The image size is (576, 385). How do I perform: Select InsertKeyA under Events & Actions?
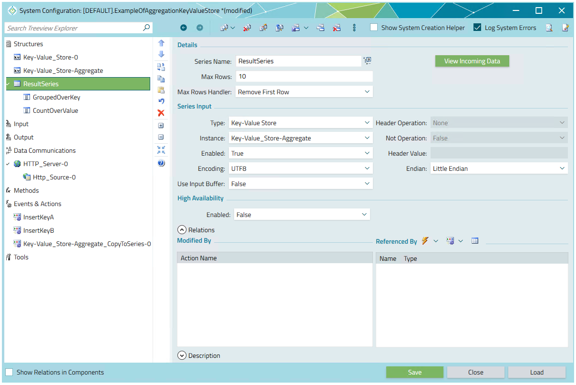click(x=39, y=217)
